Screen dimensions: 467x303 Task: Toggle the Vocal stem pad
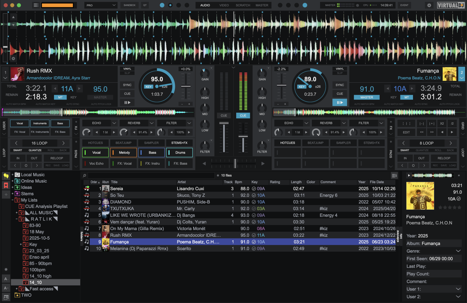tap(96, 153)
